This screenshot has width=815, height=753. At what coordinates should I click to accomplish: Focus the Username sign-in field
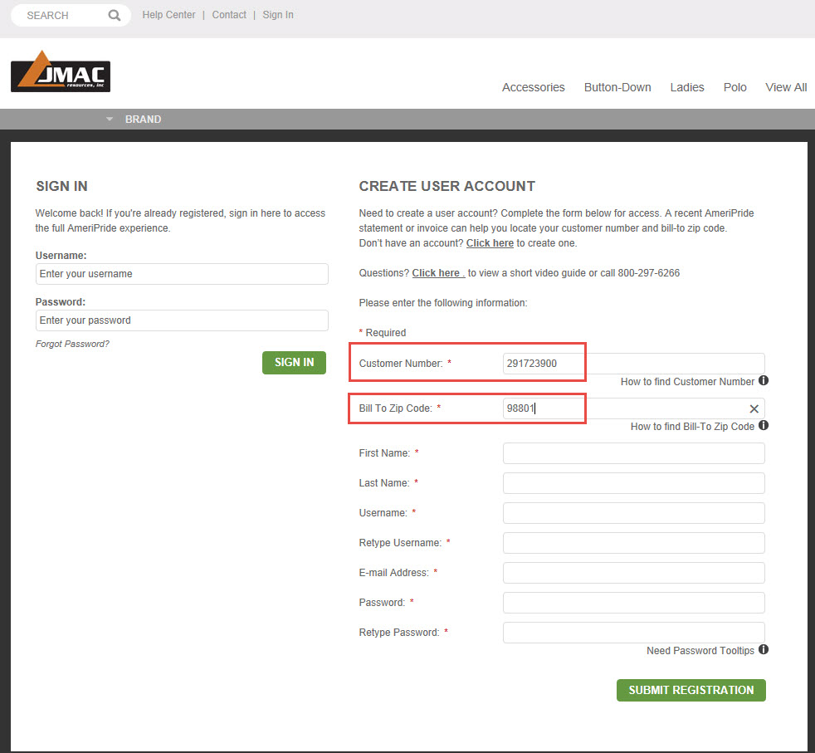click(x=182, y=274)
